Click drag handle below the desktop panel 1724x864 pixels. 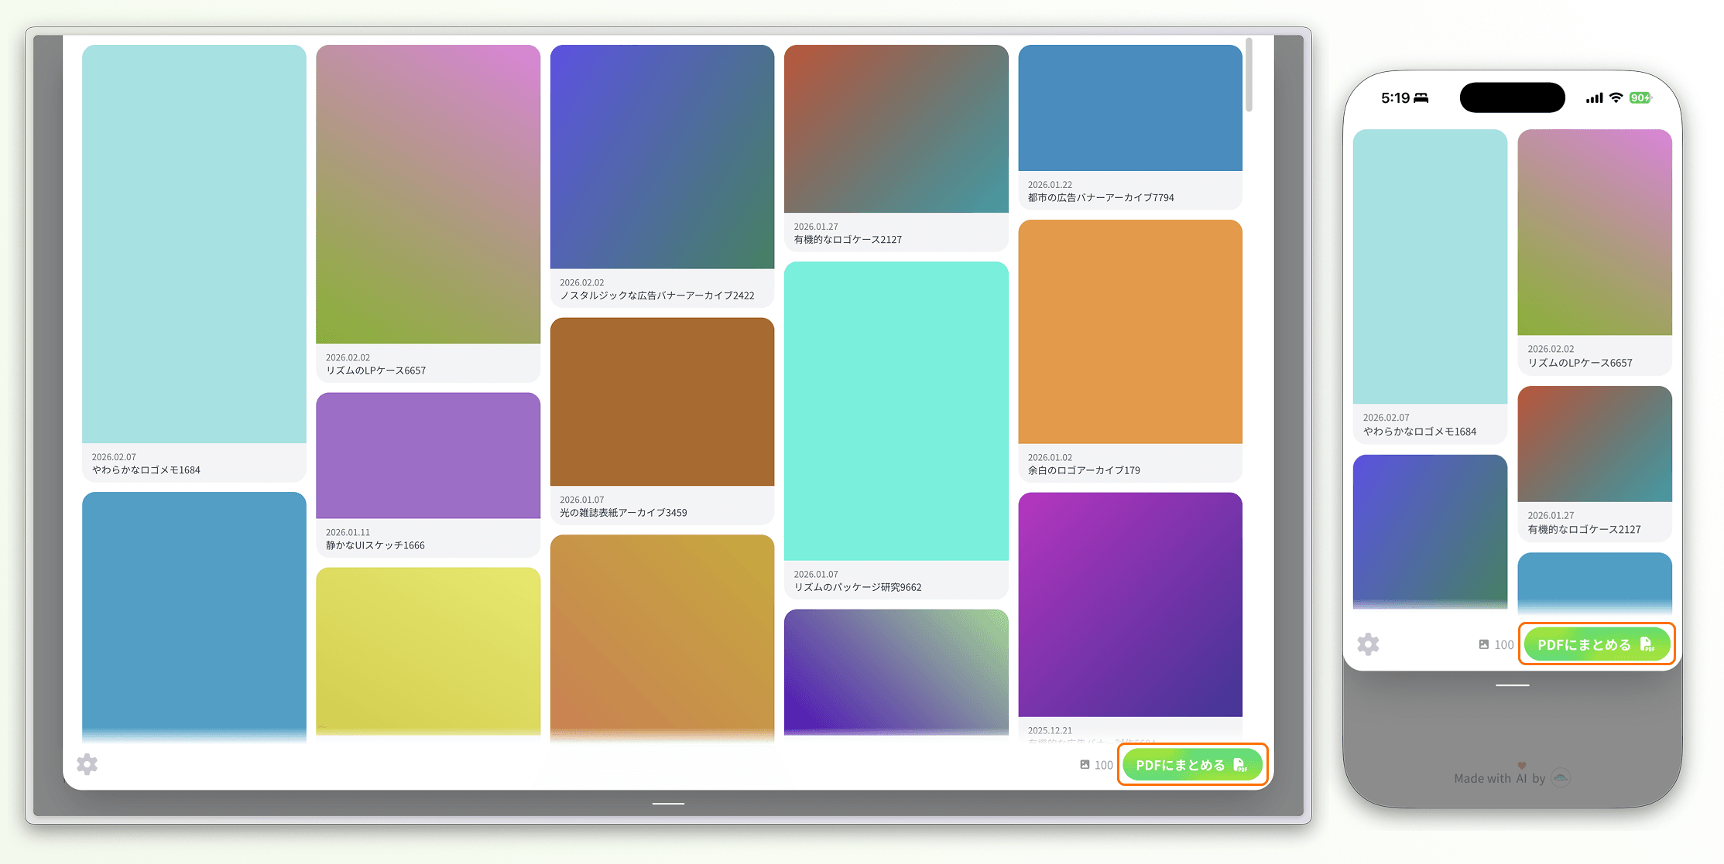[668, 804]
